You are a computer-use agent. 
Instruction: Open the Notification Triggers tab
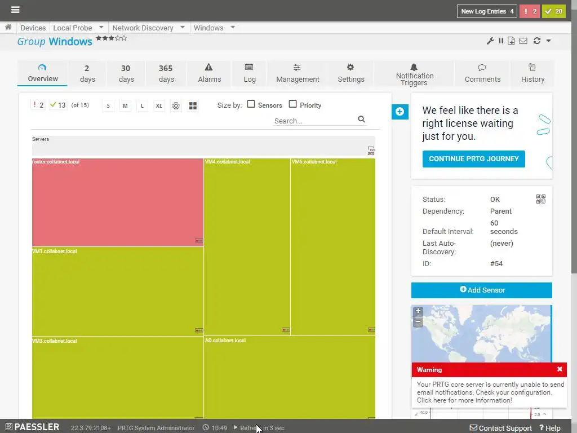414,74
